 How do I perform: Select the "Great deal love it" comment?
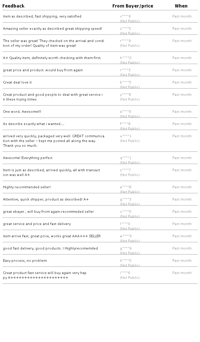[17, 82]
